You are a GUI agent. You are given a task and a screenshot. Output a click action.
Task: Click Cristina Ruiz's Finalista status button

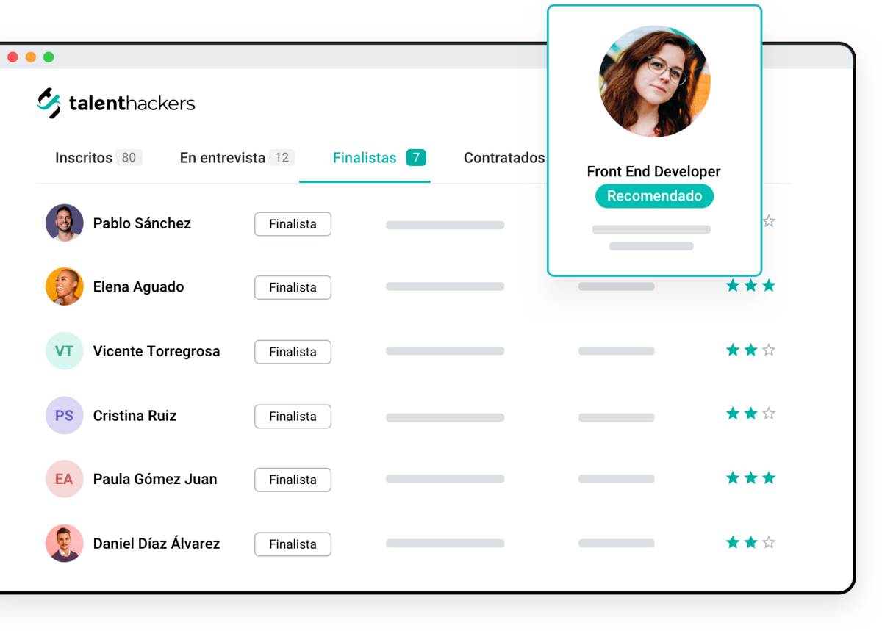click(293, 416)
